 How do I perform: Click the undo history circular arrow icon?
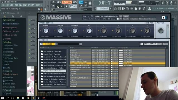pyautogui.click(x=163, y=3)
